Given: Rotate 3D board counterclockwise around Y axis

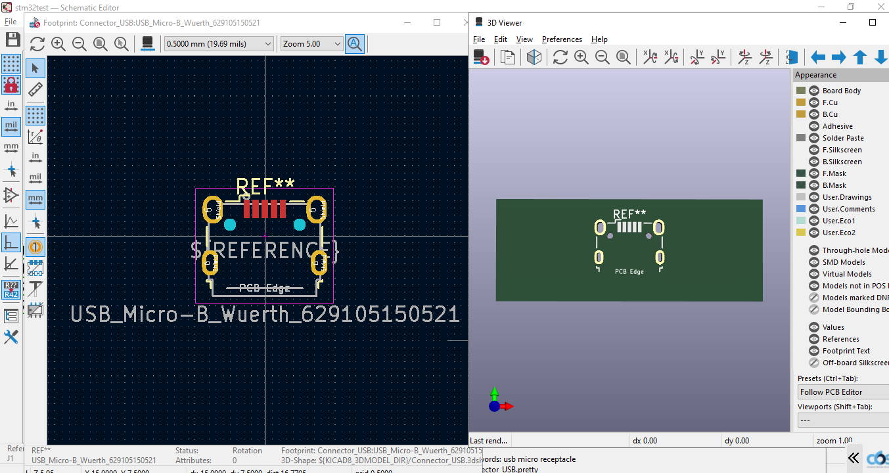Looking at the screenshot, I should pyautogui.click(x=718, y=57).
